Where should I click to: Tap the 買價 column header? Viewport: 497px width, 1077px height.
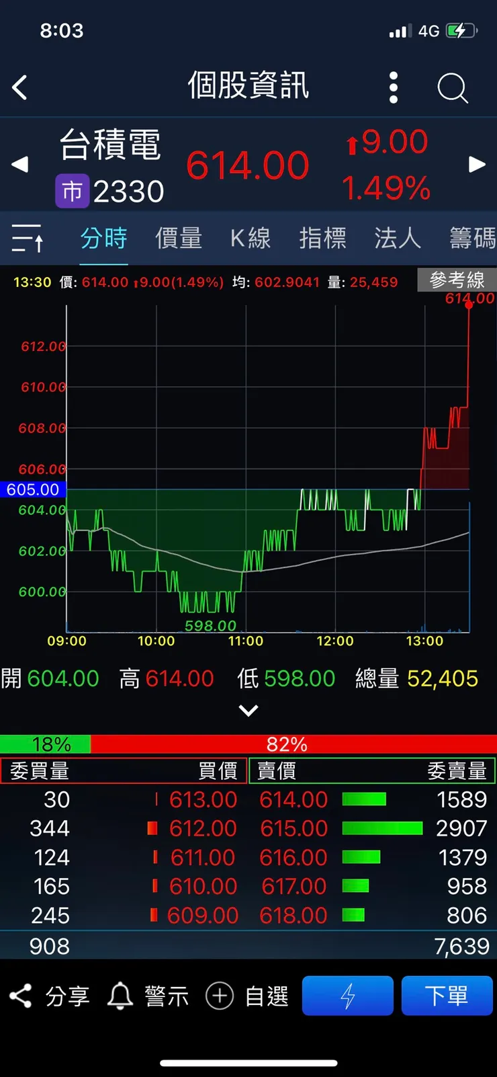218,771
